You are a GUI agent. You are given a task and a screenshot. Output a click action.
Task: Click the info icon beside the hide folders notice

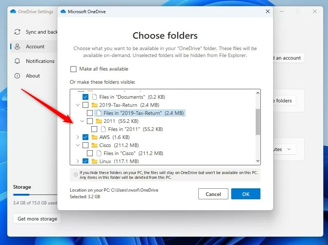(76, 175)
